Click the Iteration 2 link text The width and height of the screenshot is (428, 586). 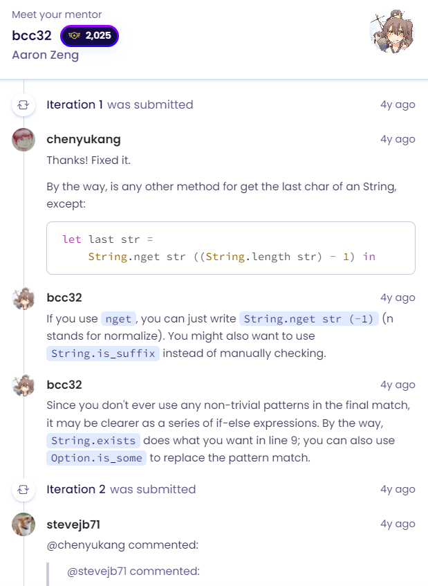point(76,489)
